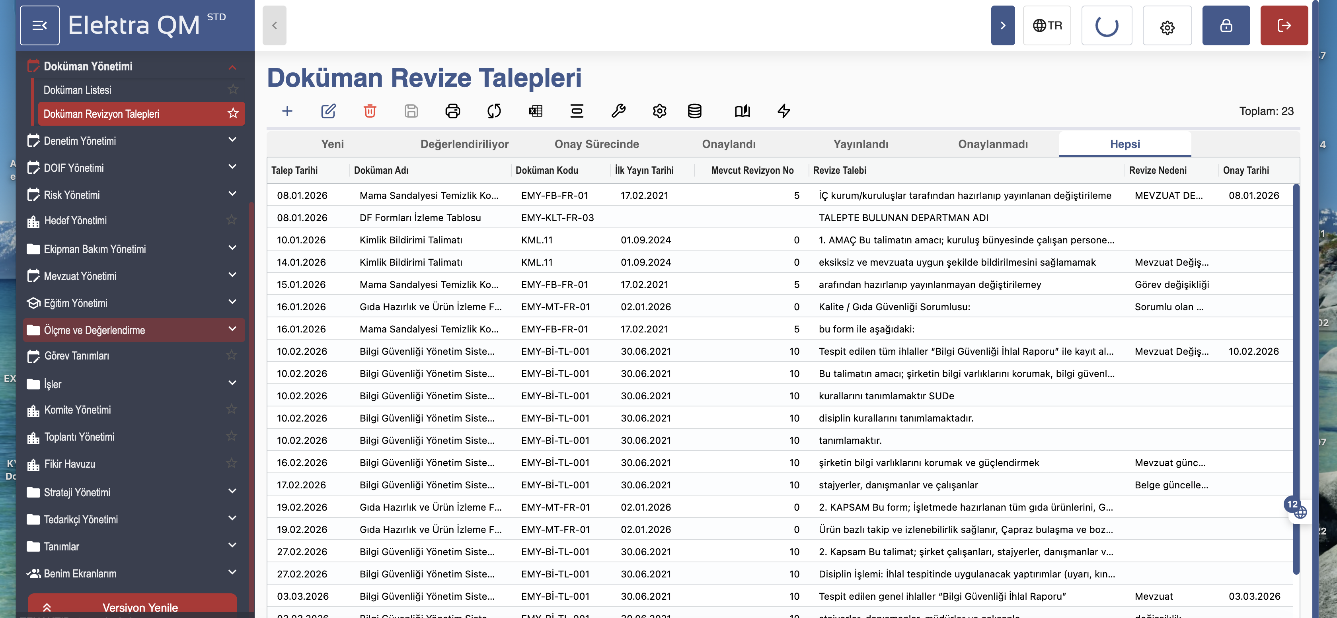This screenshot has height=618, width=1337.
Task: Click the table's vertical scrollbar
Action: click(x=1296, y=379)
